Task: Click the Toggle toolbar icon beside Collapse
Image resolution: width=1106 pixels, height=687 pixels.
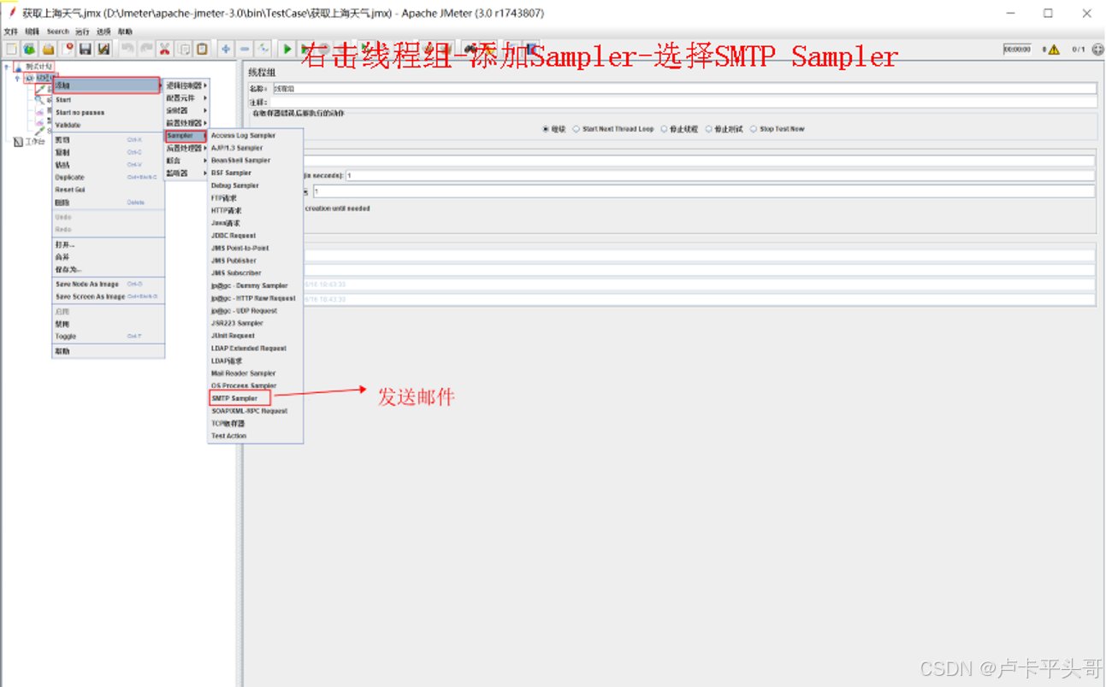Action: (x=263, y=50)
